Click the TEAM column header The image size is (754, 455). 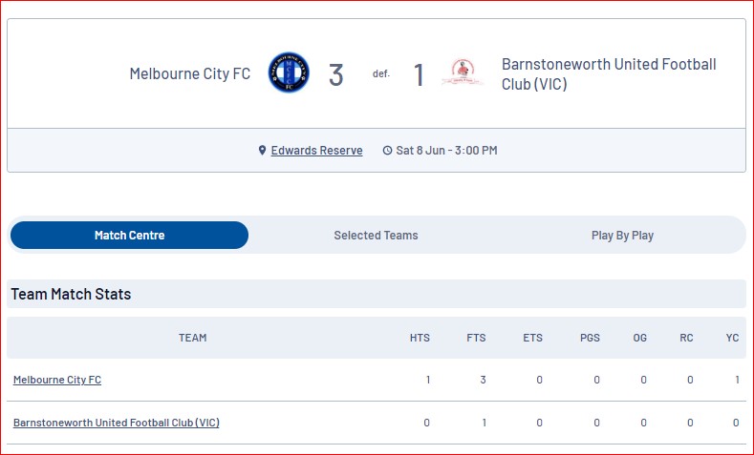193,338
